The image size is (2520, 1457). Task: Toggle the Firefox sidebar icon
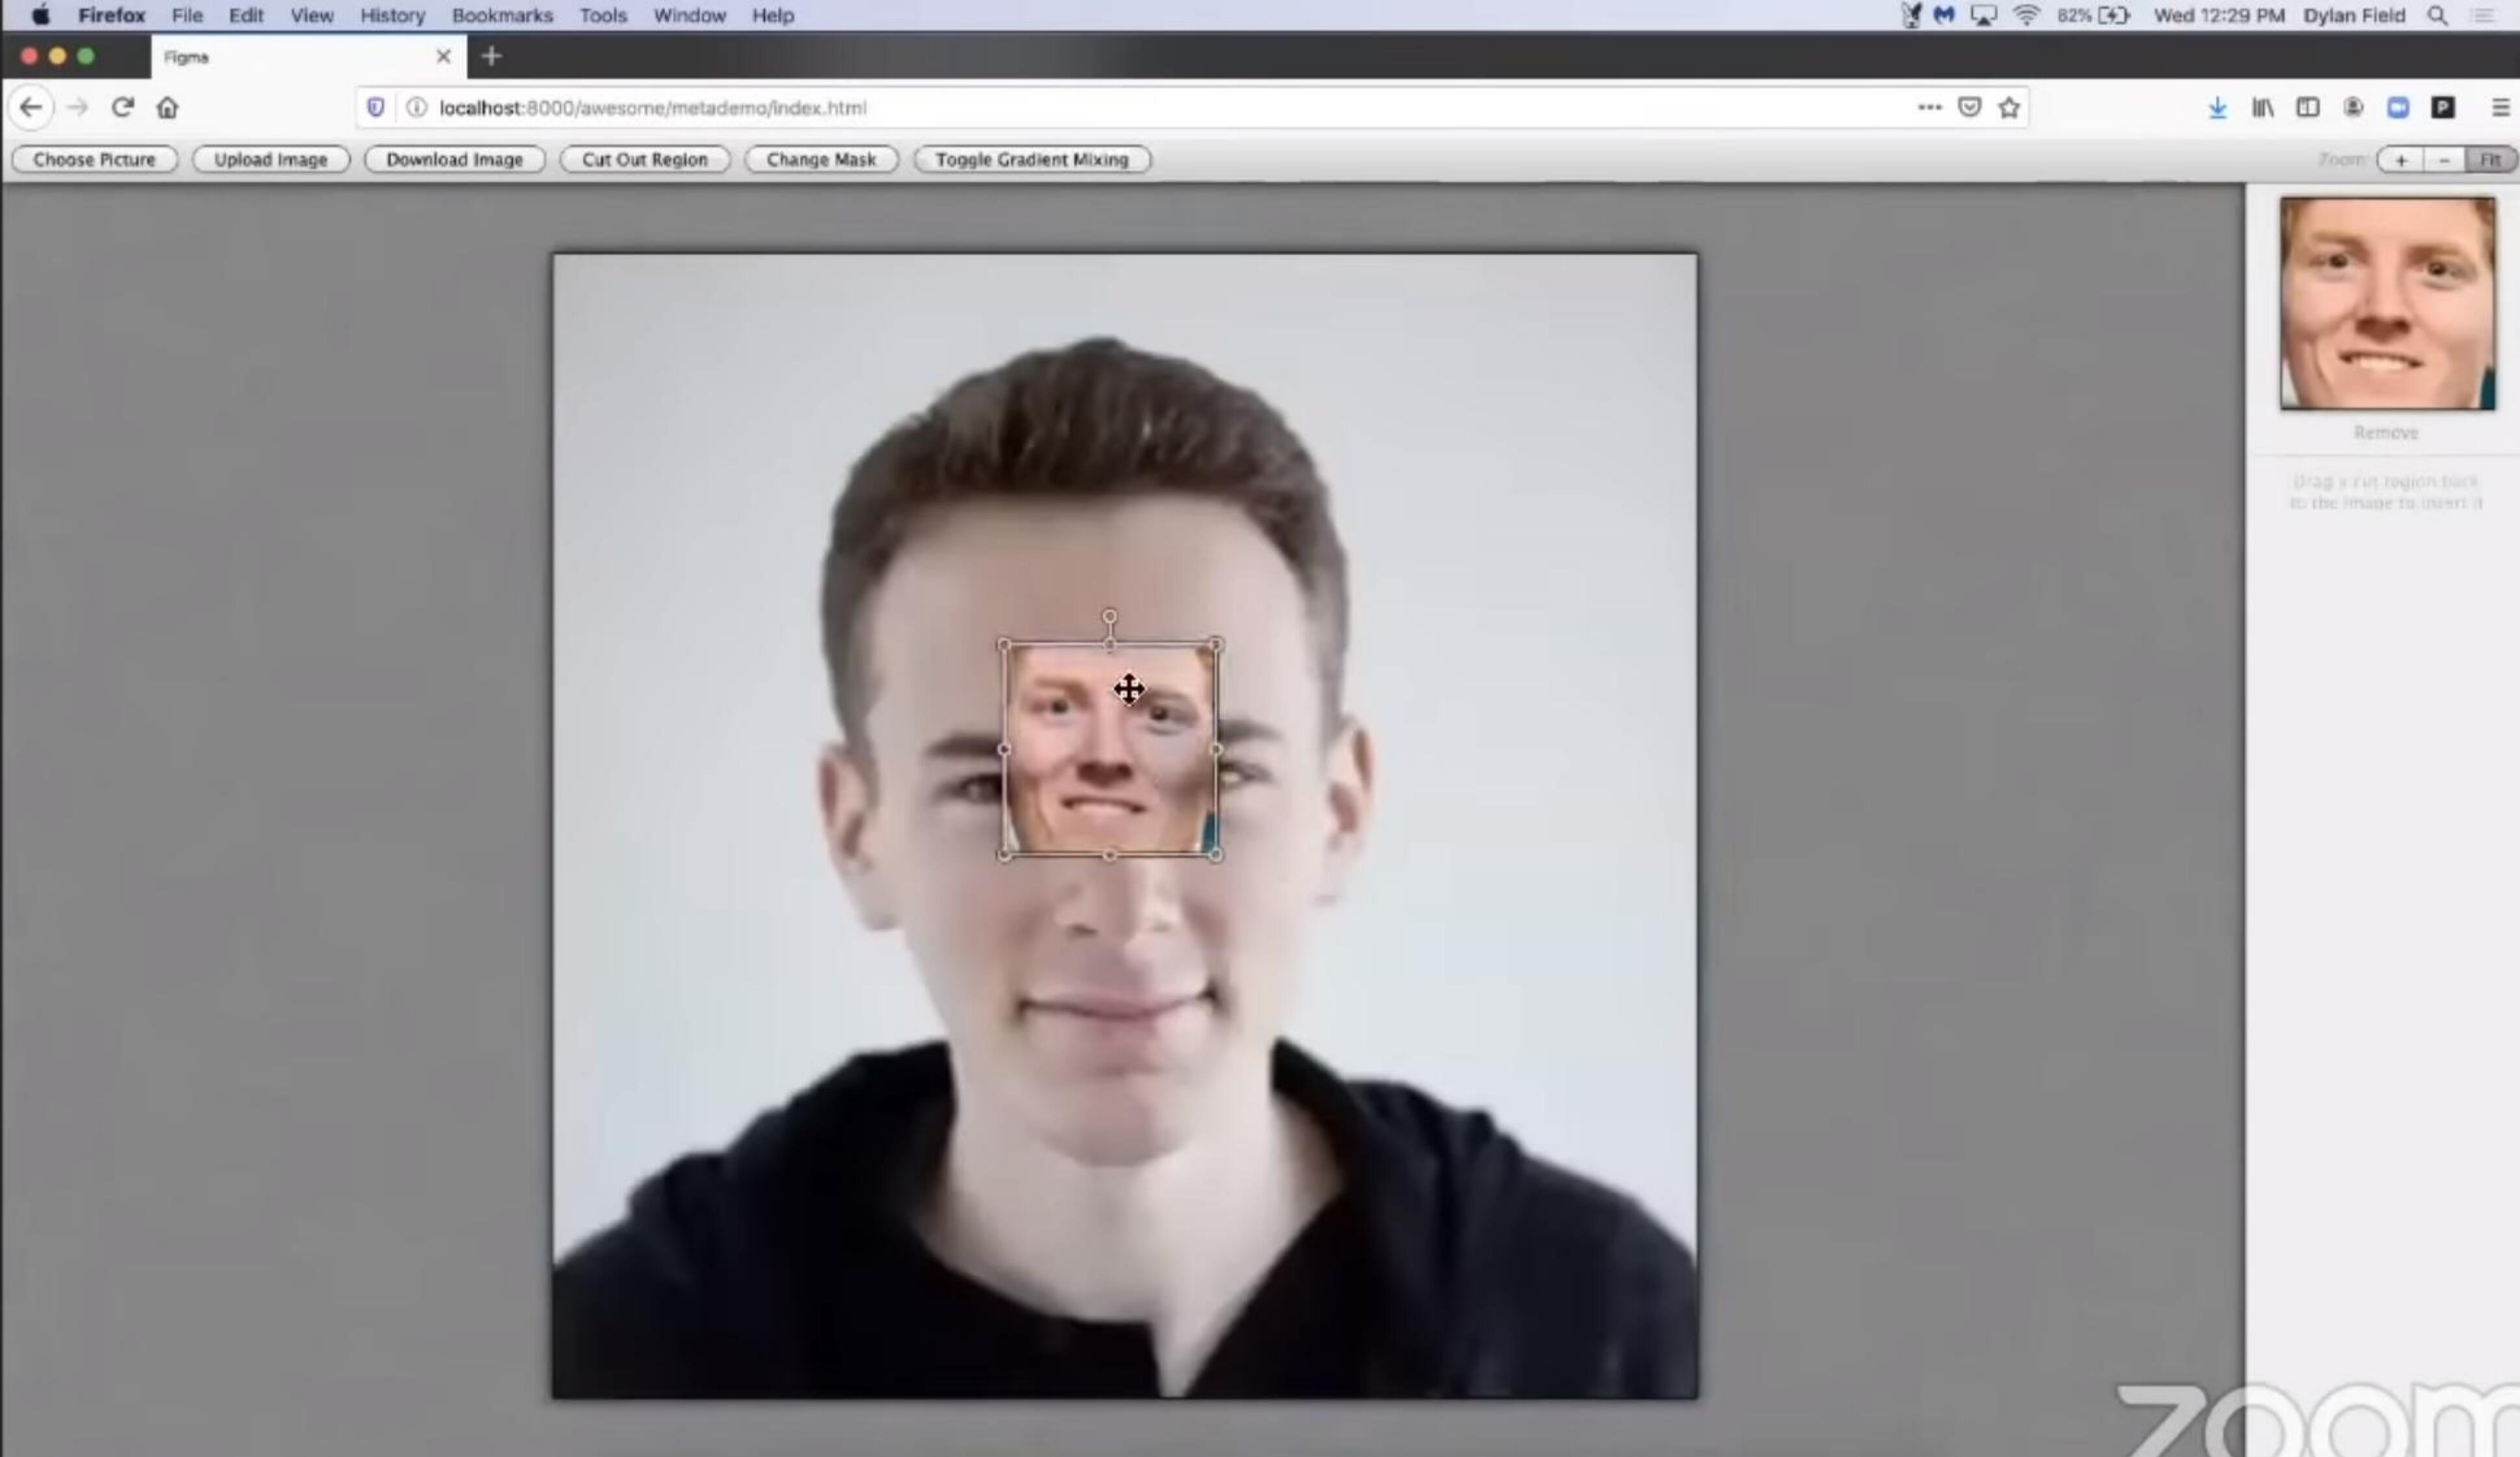[x=2307, y=107]
